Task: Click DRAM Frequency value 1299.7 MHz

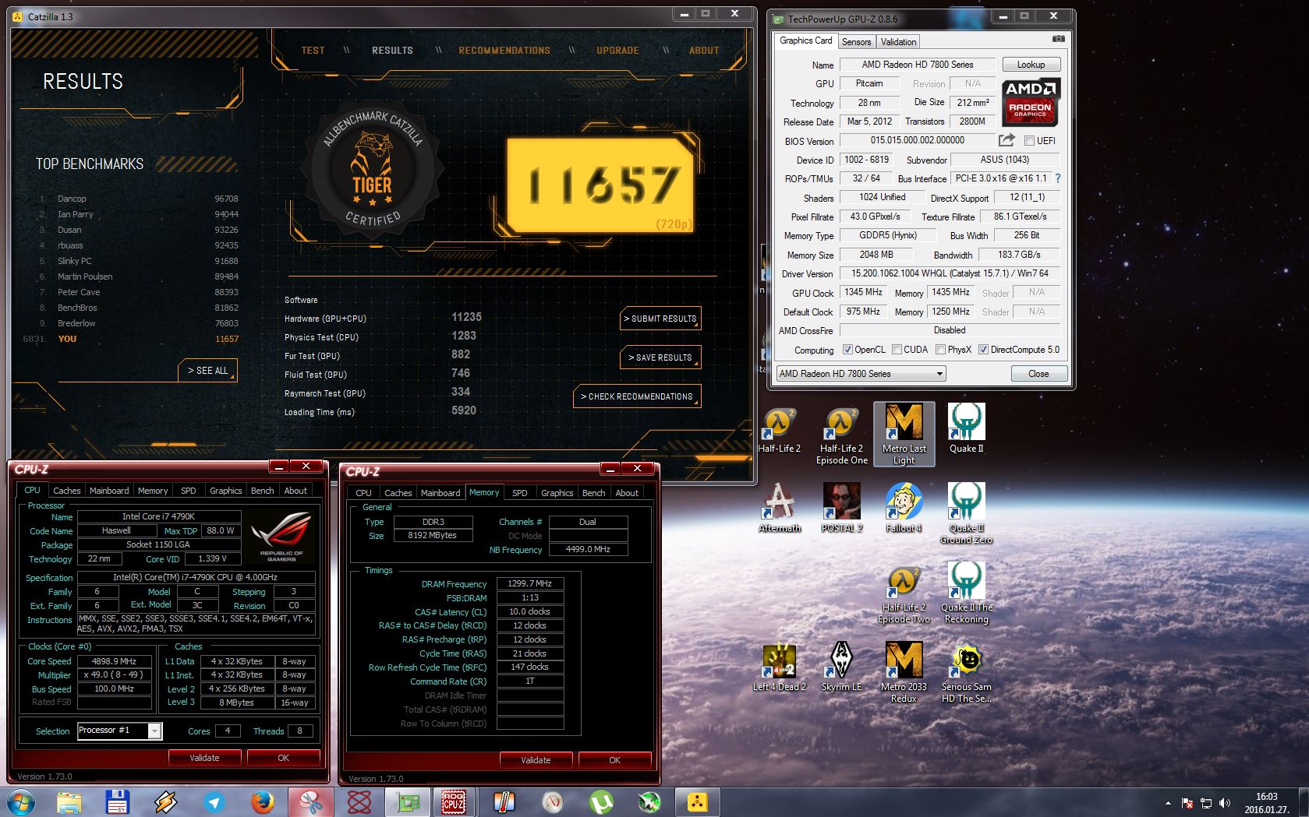Action: [x=529, y=583]
